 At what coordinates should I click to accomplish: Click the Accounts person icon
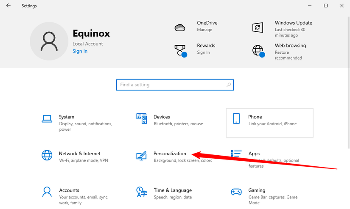tap(47, 192)
